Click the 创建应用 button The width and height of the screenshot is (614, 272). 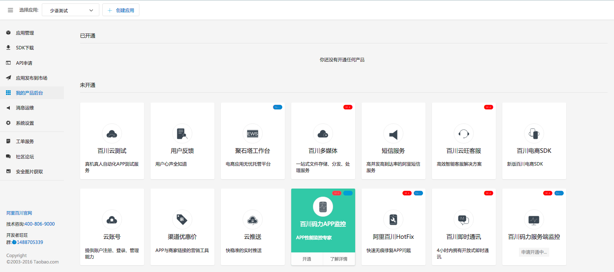[121, 10]
